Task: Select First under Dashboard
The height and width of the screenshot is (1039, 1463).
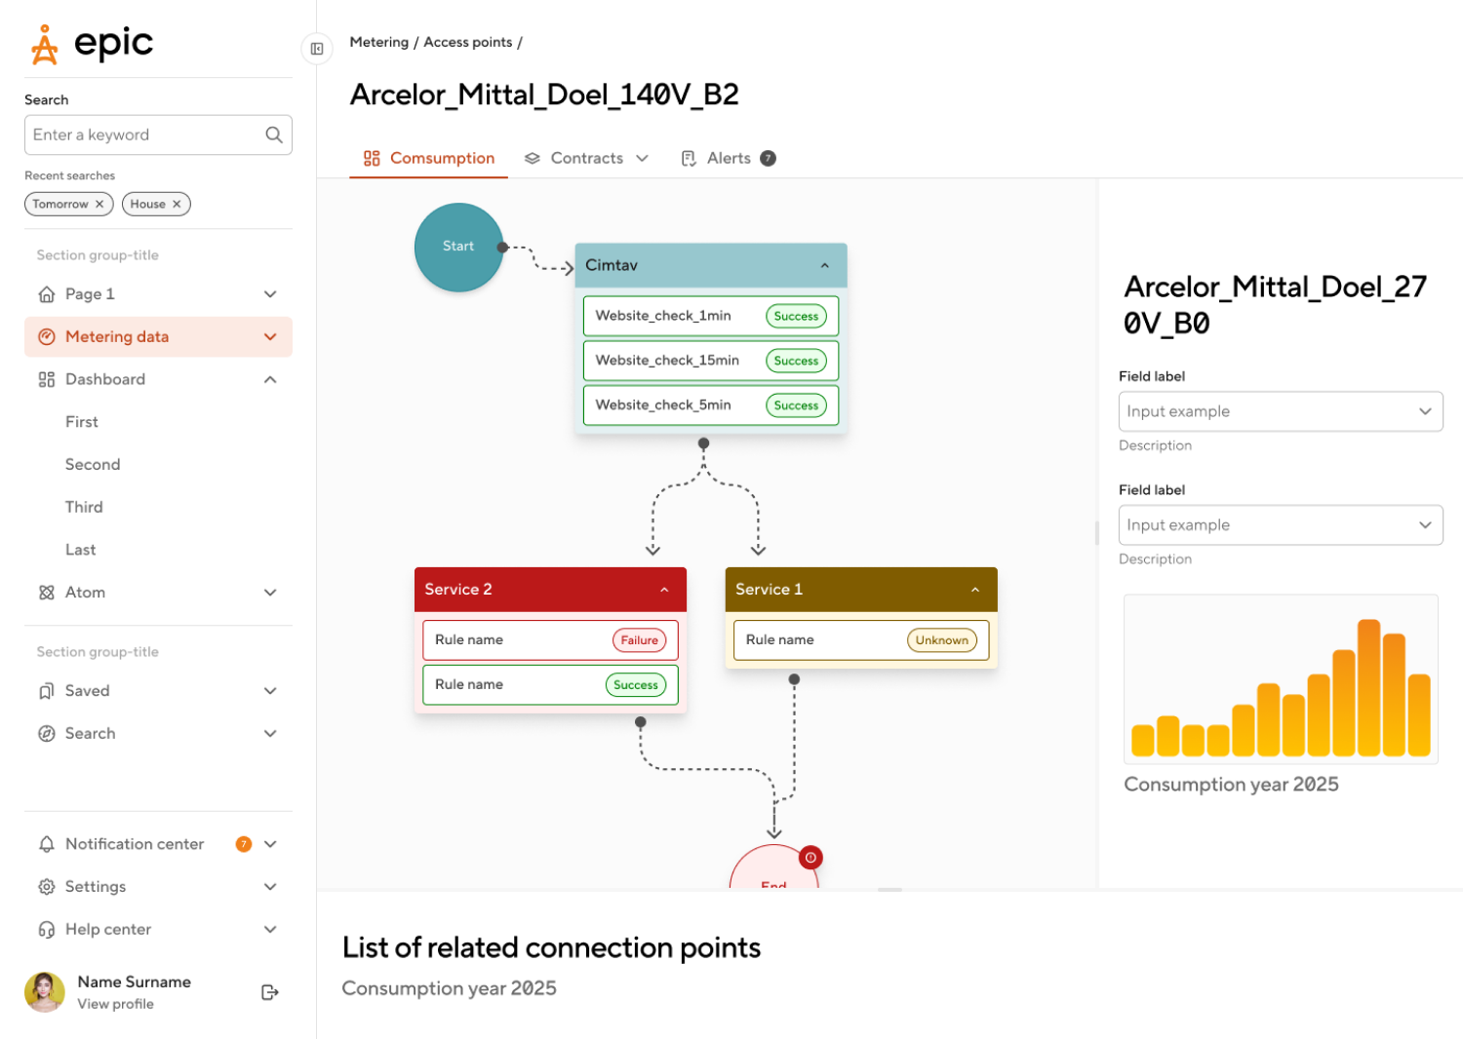Action: [x=82, y=422]
